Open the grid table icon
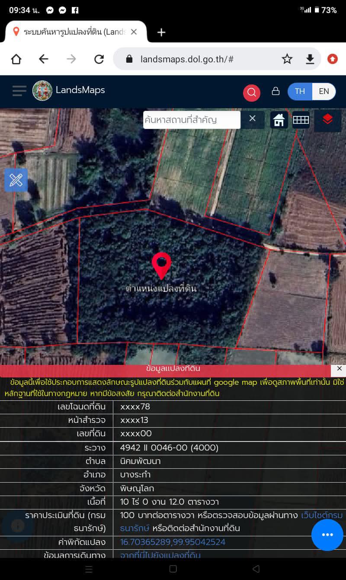Screen dimensions: 346x580 [x=301, y=120]
